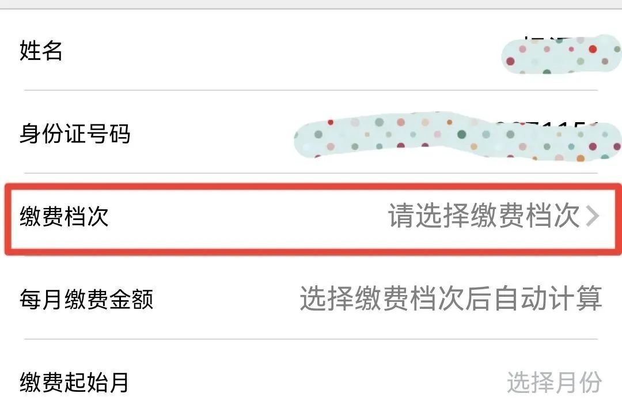622x416 pixels.
Task: Open the 选择月份 month picker
Action: click(554, 383)
